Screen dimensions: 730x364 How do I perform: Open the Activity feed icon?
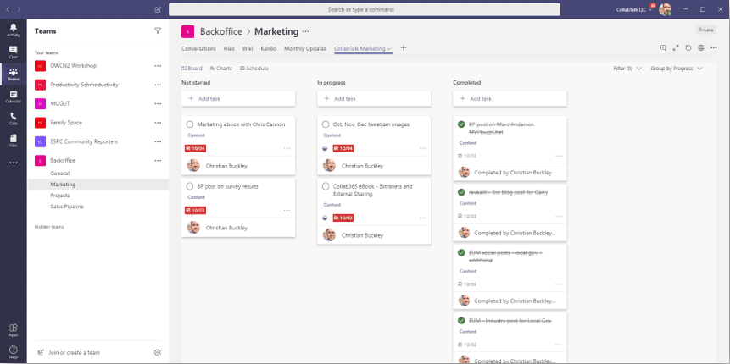[x=13, y=30]
